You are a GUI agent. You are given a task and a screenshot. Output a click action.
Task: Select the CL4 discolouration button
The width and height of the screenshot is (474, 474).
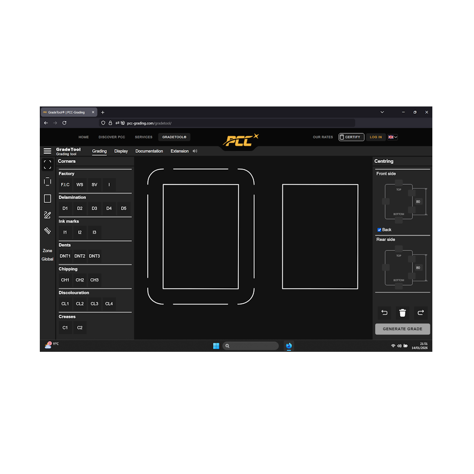click(109, 304)
